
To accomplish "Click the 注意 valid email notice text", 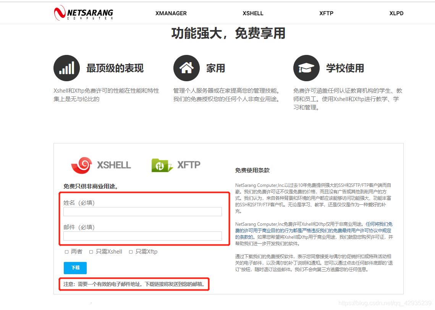I will point(134,284).
